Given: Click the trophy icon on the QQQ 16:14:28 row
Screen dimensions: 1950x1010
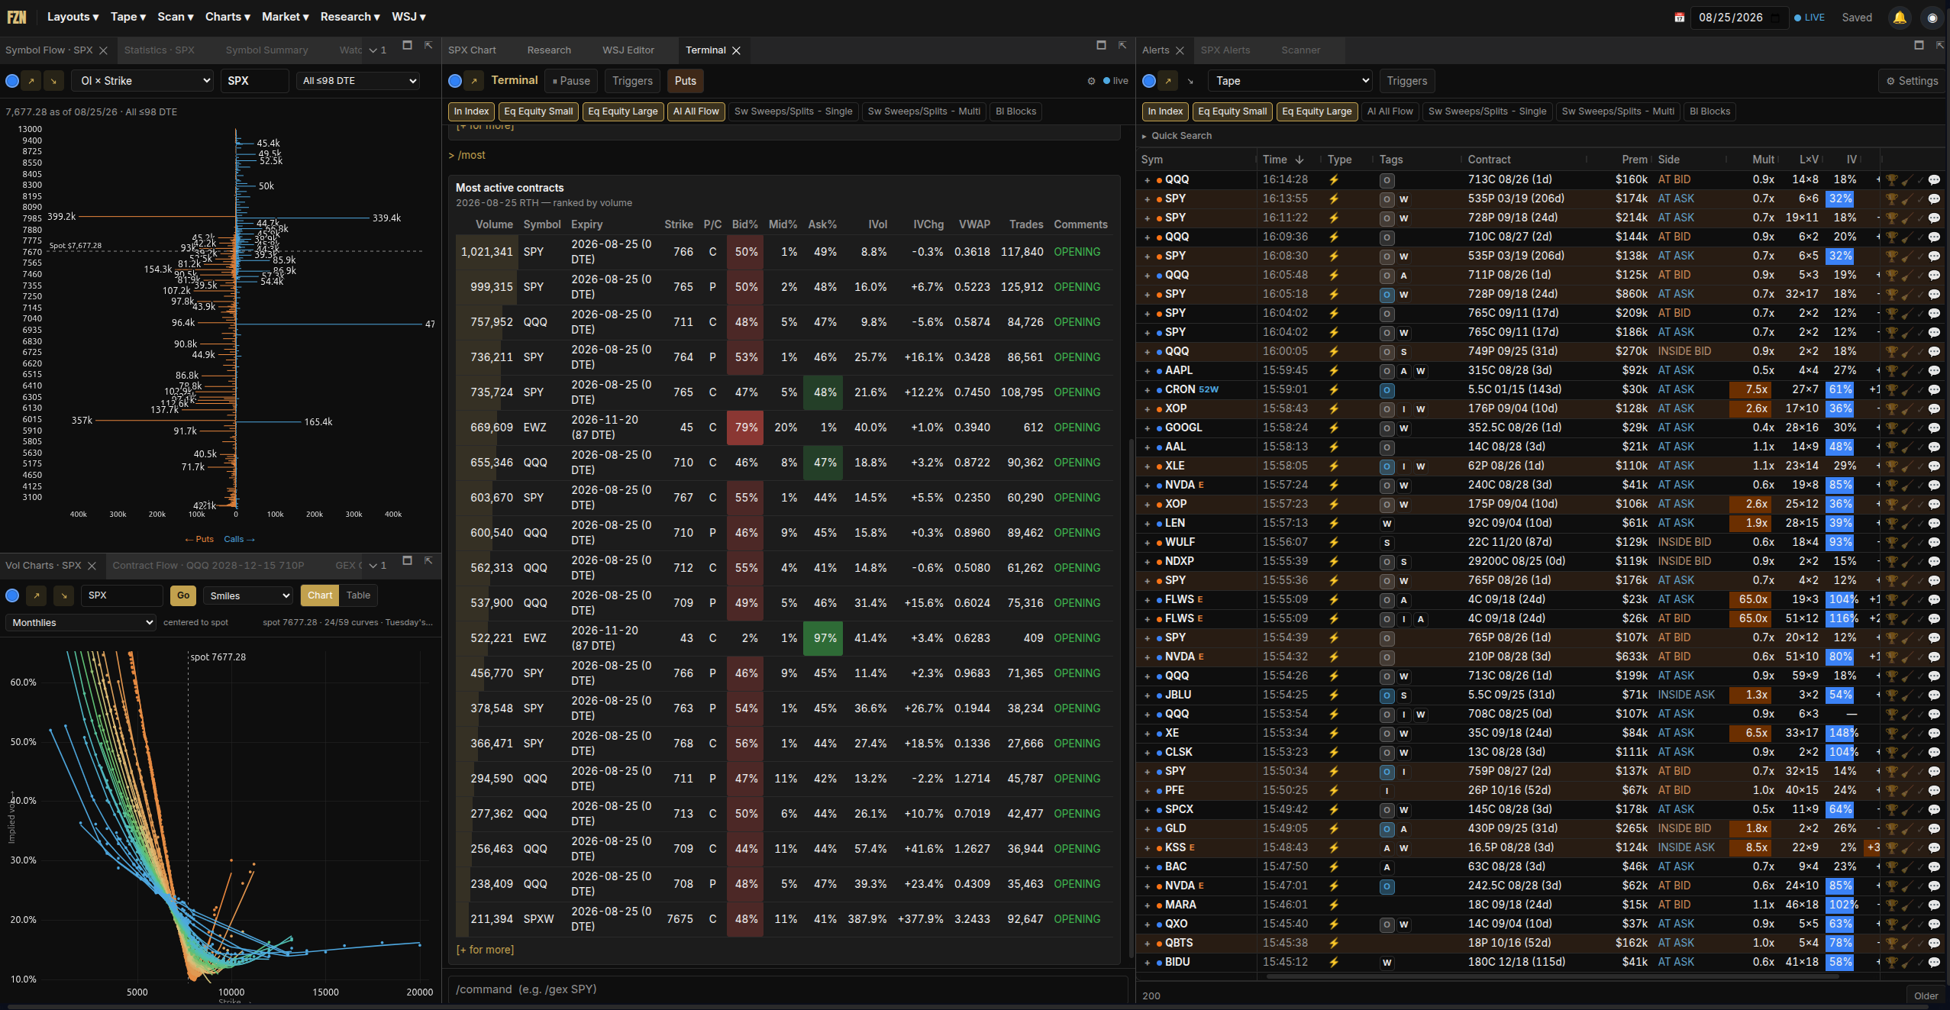Looking at the screenshot, I should (1891, 180).
